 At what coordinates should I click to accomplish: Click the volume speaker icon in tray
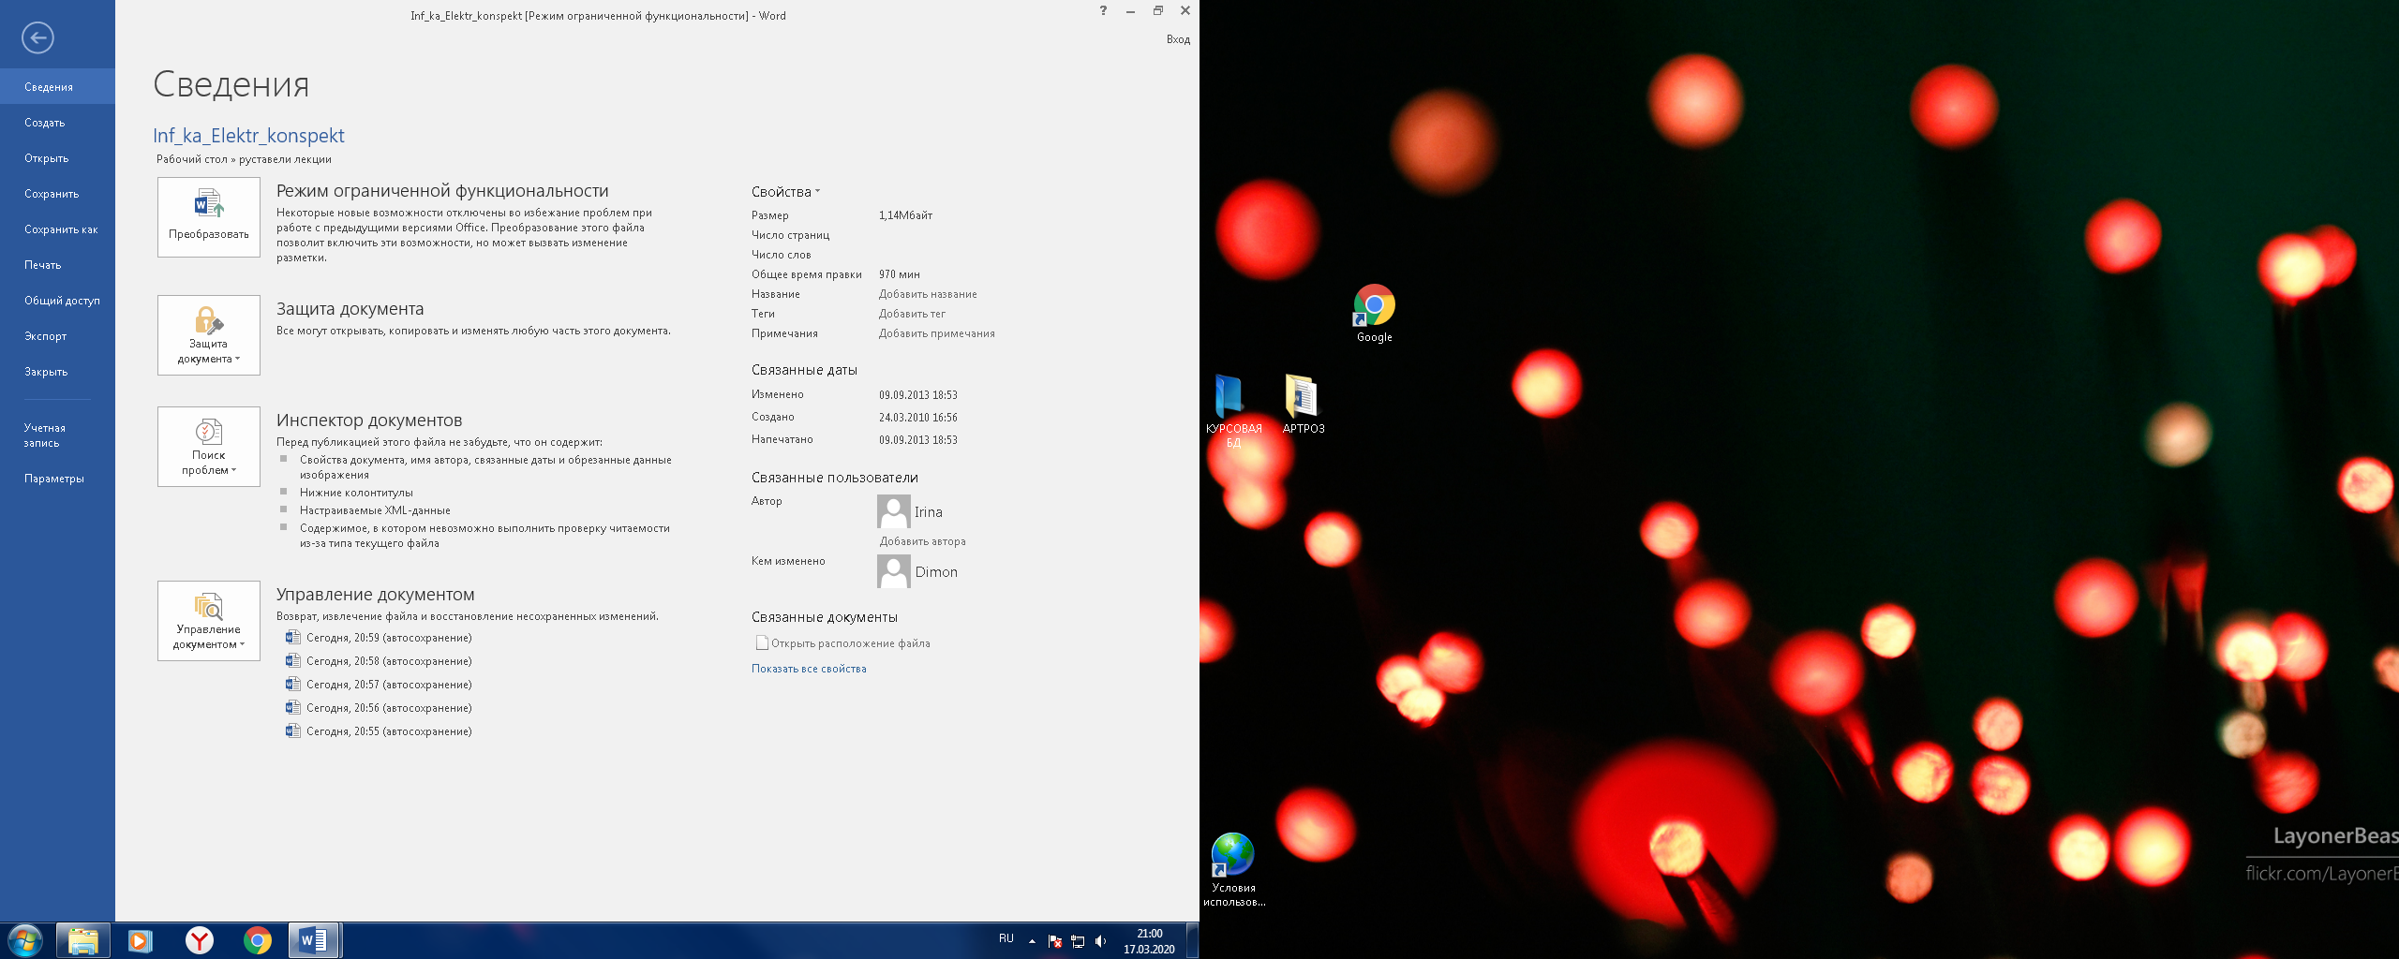point(1100,941)
